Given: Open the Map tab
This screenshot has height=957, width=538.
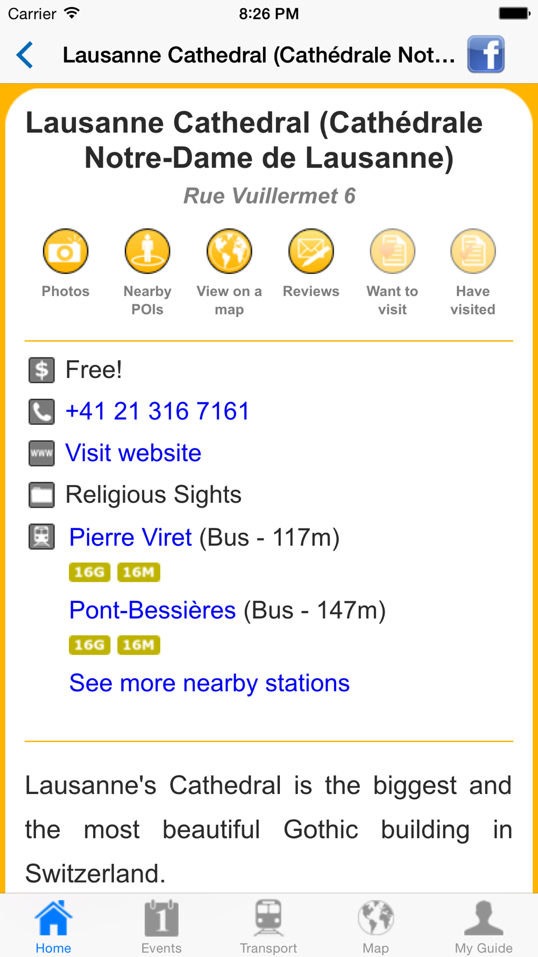Looking at the screenshot, I should click(376, 926).
